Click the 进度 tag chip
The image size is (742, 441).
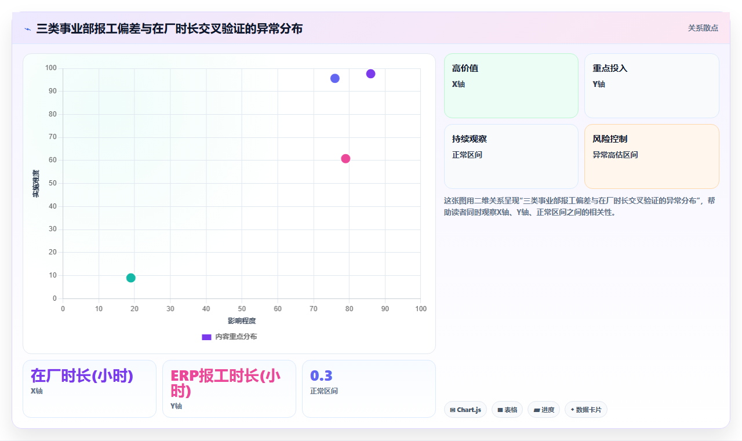click(544, 410)
